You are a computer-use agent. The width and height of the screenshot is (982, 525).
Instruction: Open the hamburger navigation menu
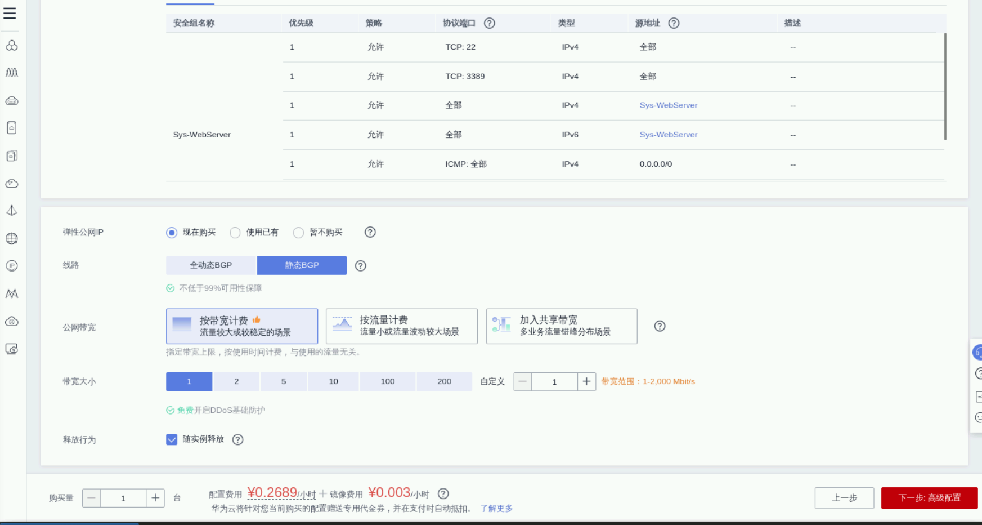(x=10, y=13)
